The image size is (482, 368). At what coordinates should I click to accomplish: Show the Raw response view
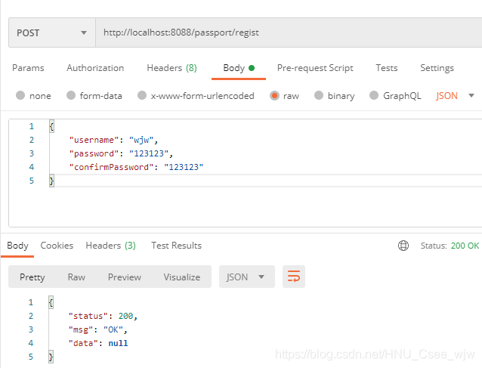coord(76,277)
